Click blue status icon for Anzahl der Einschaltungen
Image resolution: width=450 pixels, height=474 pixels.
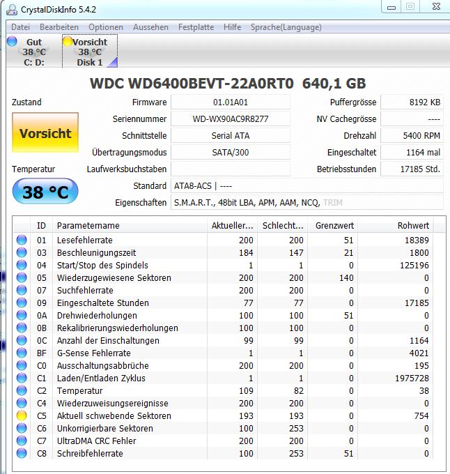coord(22,340)
